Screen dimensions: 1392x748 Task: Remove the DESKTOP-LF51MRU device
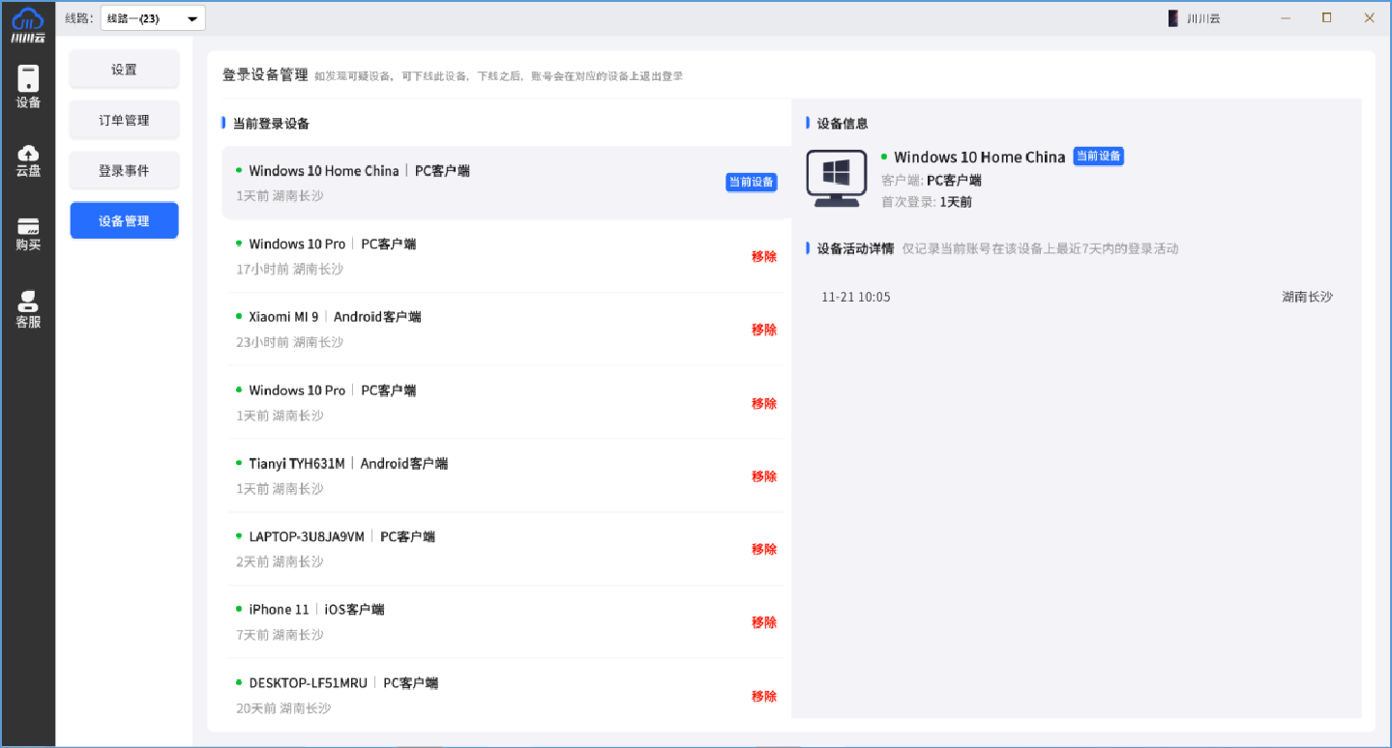(x=764, y=696)
